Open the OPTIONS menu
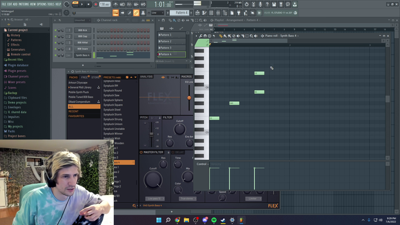The image size is (400, 225). tap(42, 4)
